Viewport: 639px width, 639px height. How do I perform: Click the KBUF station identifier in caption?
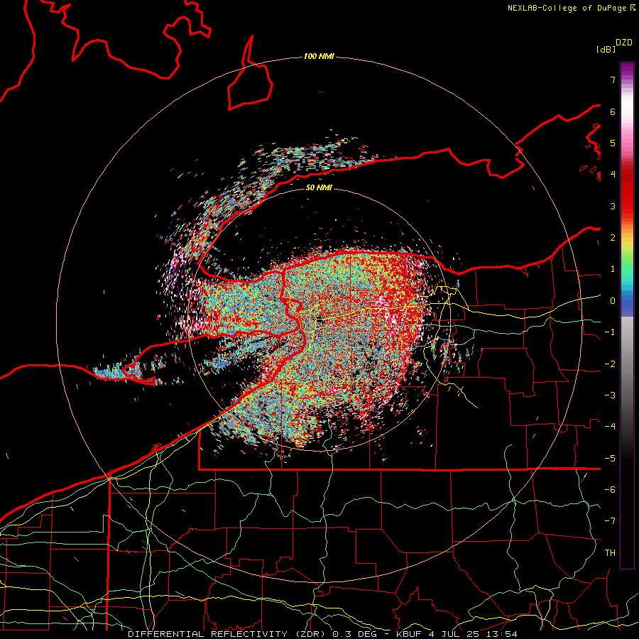point(409,634)
